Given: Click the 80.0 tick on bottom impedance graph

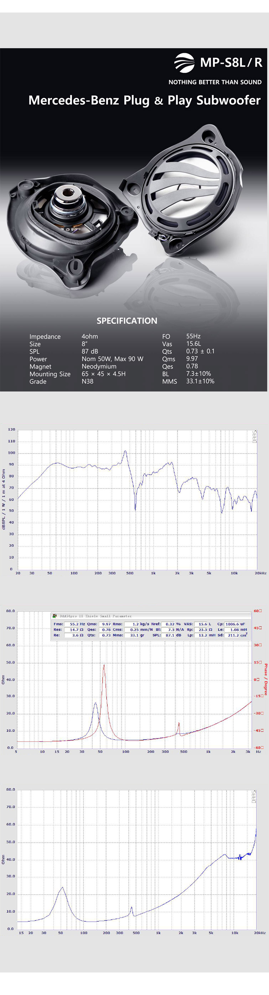Looking at the screenshot, I should click(11, 789).
